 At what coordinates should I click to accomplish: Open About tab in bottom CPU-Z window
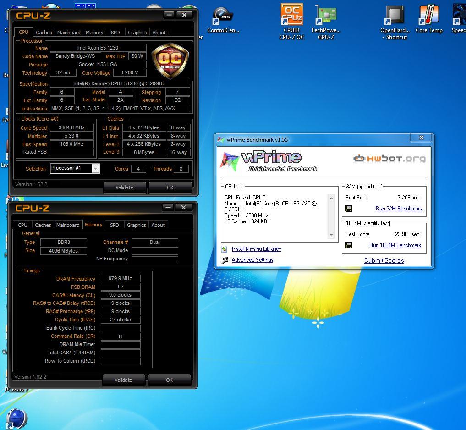[x=158, y=225]
